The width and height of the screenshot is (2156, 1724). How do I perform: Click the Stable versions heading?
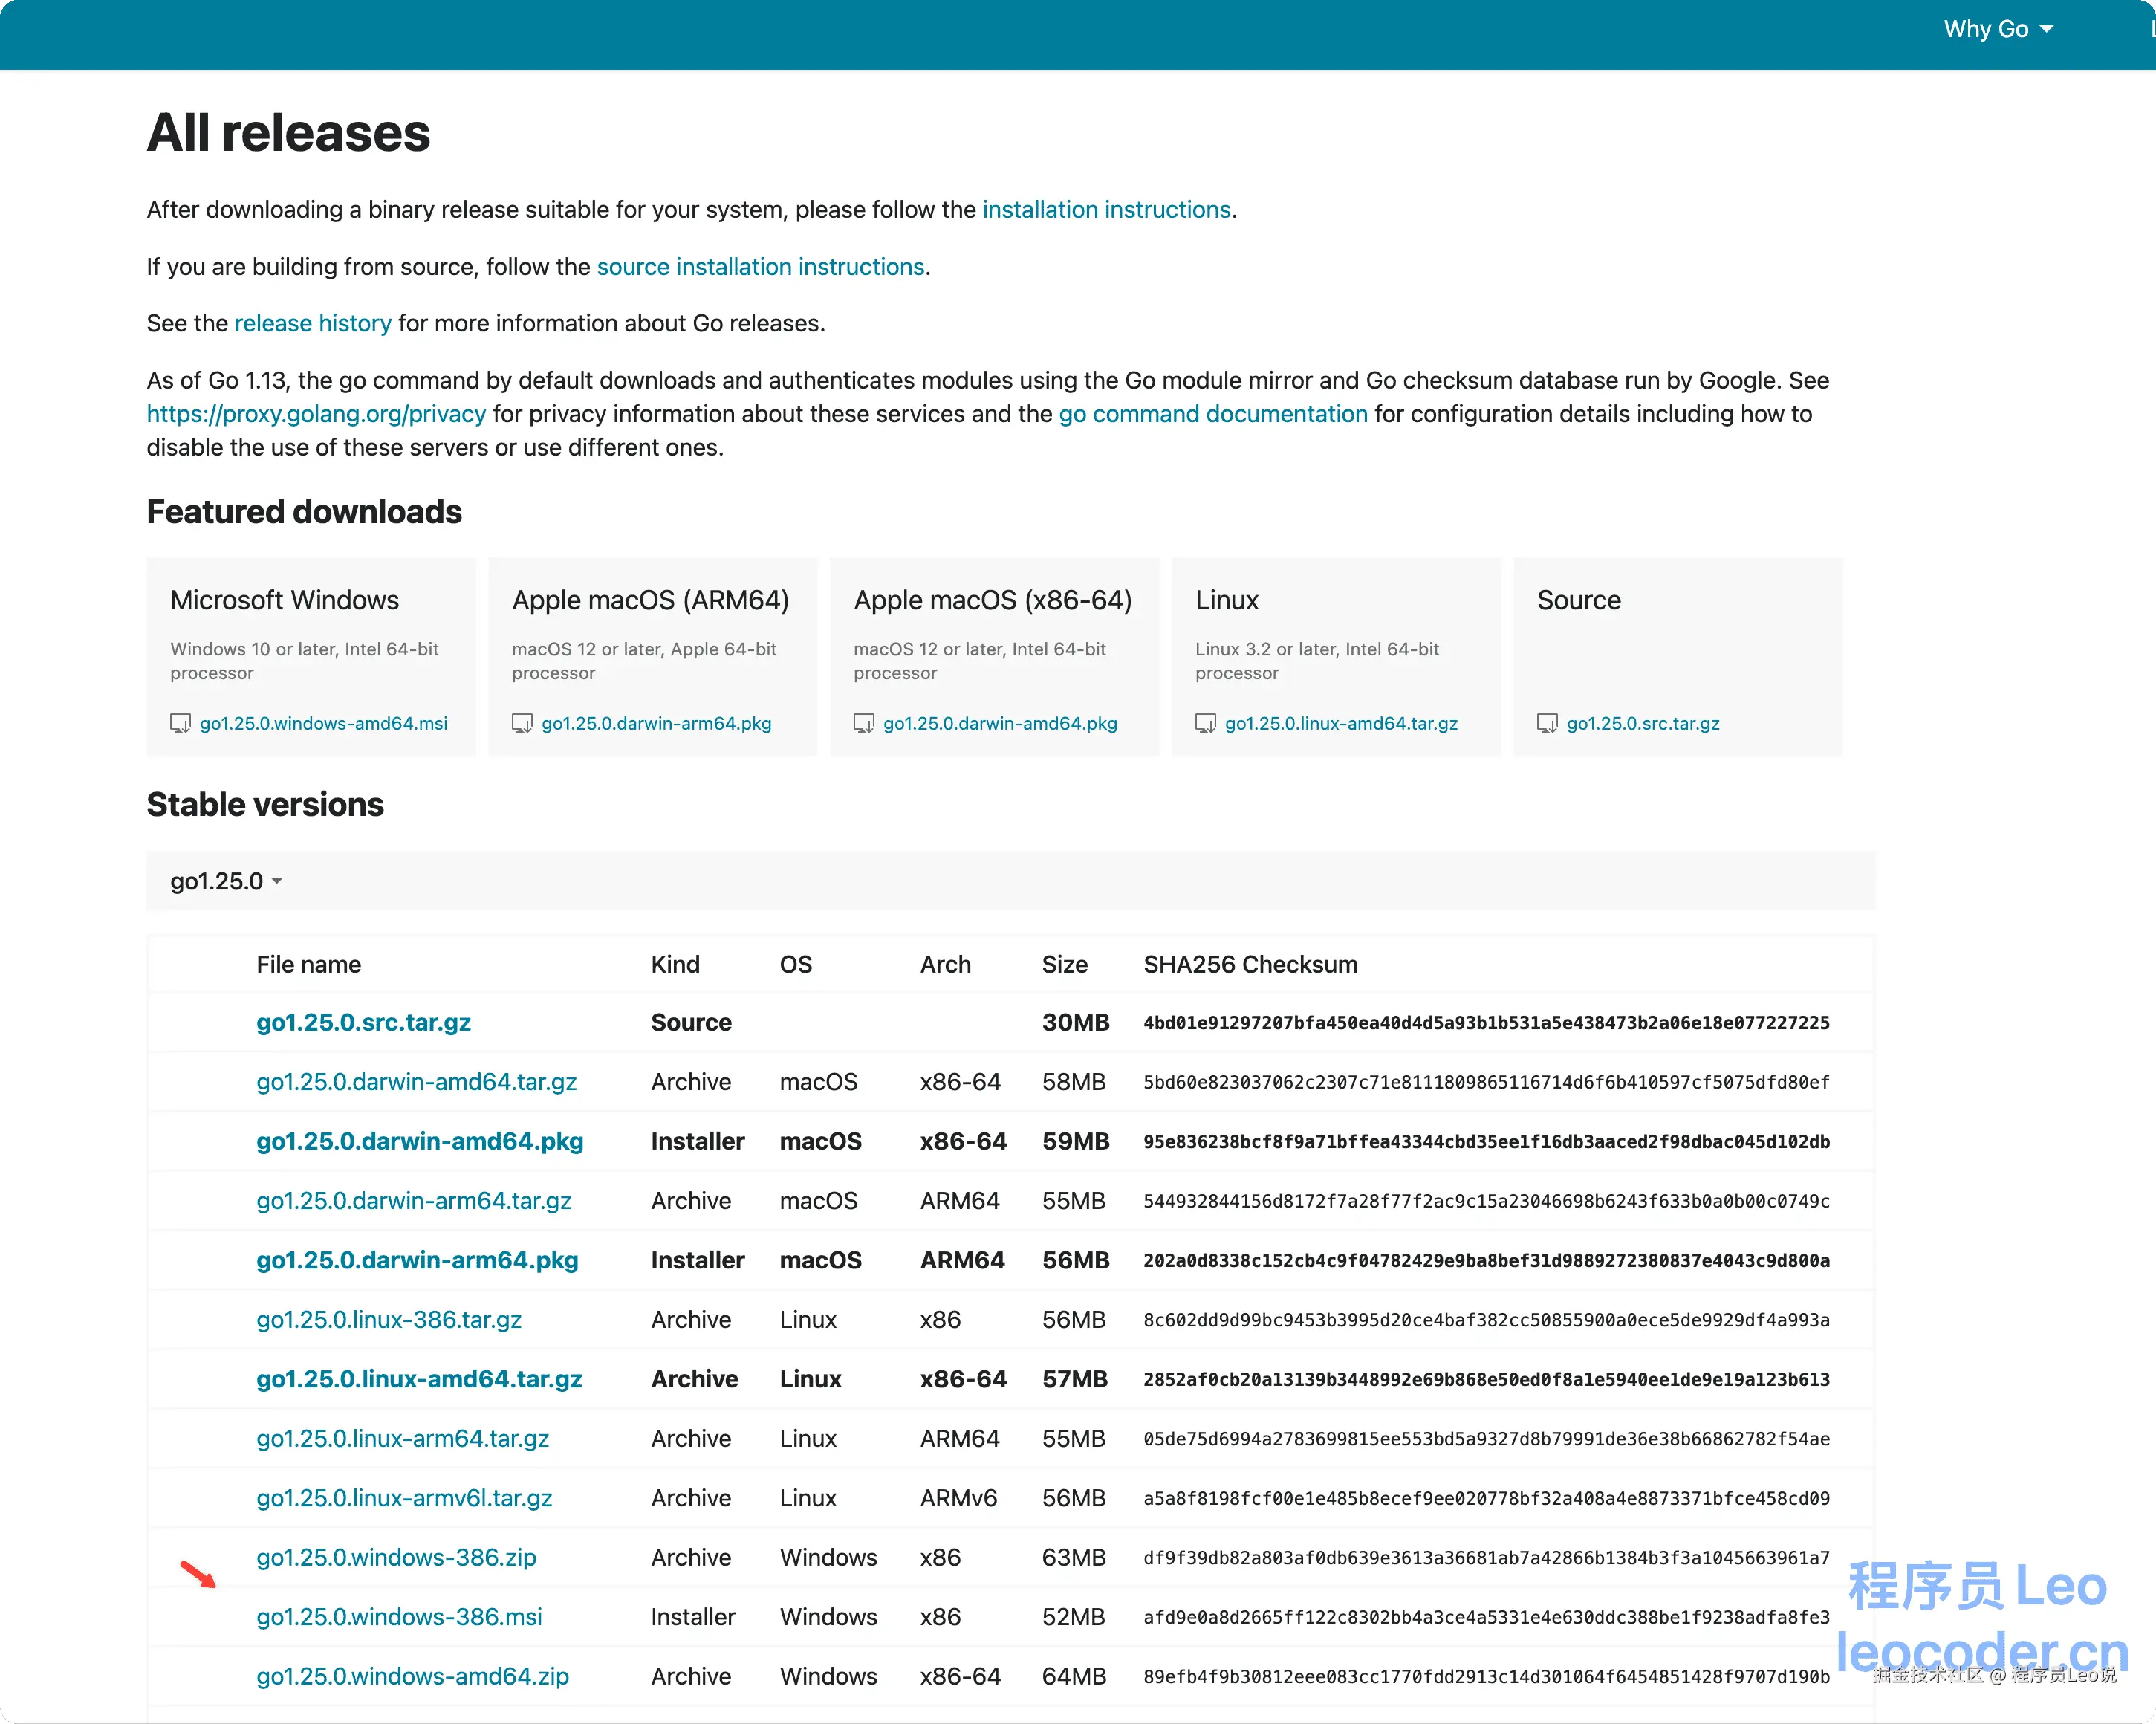coord(265,804)
